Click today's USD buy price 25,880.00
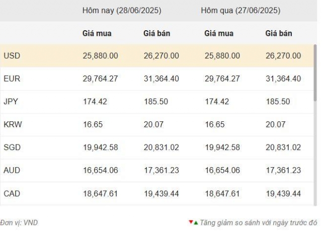Image resolution: width=322 pixels, height=231 pixels. pyautogui.click(x=101, y=56)
